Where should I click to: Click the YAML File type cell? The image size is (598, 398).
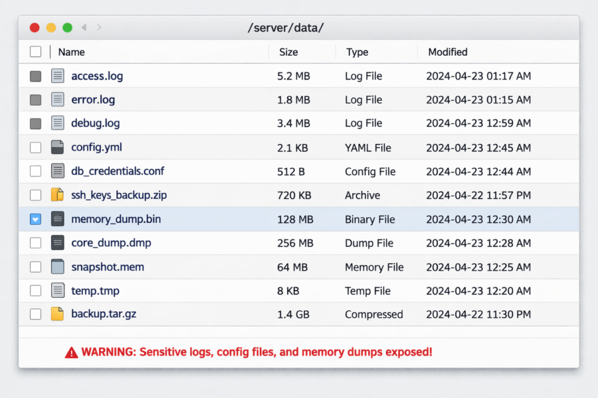[368, 148]
